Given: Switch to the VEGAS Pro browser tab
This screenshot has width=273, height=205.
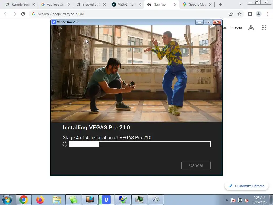Looking at the screenshot, I should tap(127, 5).
